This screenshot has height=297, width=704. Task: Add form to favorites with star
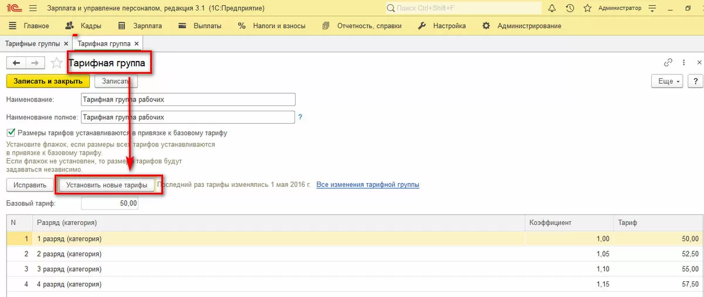[57, 63]
